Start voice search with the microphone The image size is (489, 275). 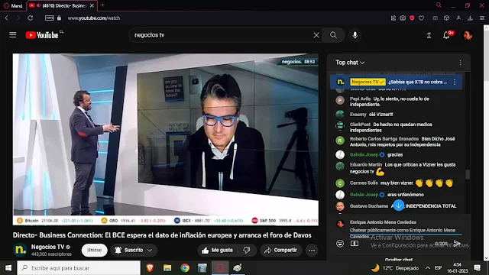(355, 35)
